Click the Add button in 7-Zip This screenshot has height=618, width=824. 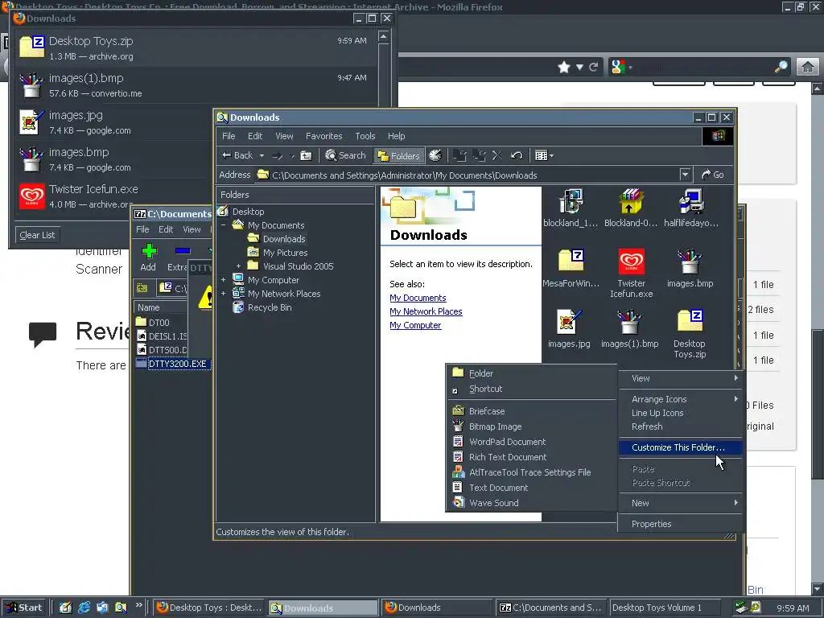click(x=149, y=257)
